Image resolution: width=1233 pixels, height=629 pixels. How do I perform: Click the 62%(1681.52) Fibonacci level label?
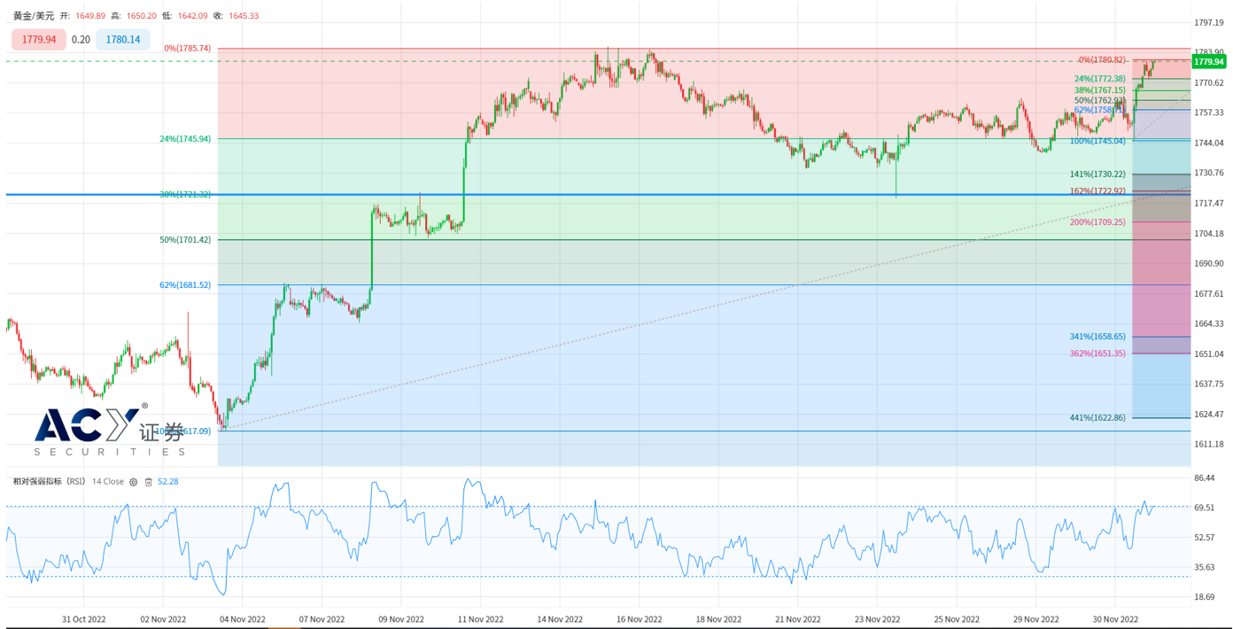pyautogui.click(x=185, y=285)
